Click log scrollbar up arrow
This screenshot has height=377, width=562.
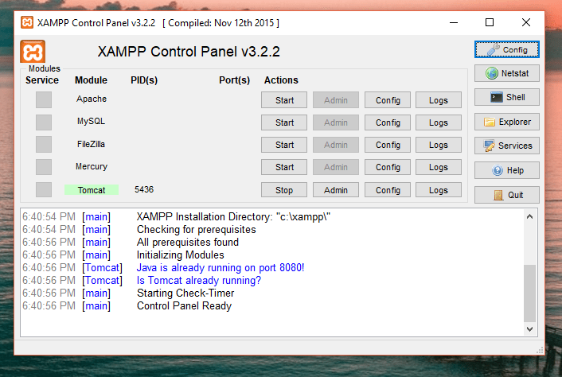pyautogui.click(x=529, y=216)
